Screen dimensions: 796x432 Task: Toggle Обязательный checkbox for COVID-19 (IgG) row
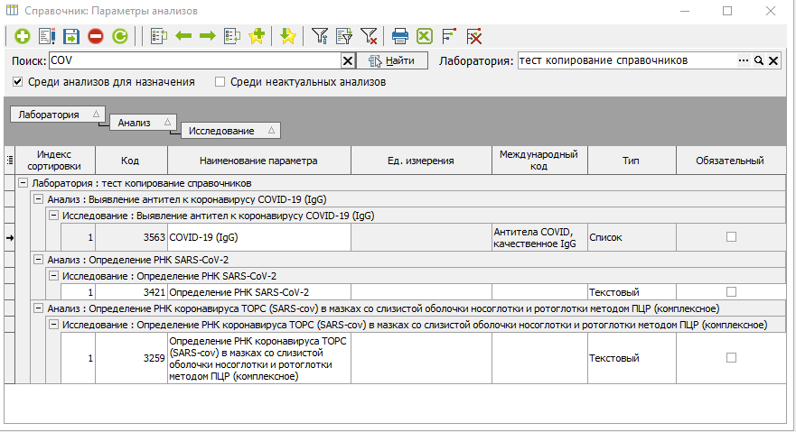click(x=731, y=236)
